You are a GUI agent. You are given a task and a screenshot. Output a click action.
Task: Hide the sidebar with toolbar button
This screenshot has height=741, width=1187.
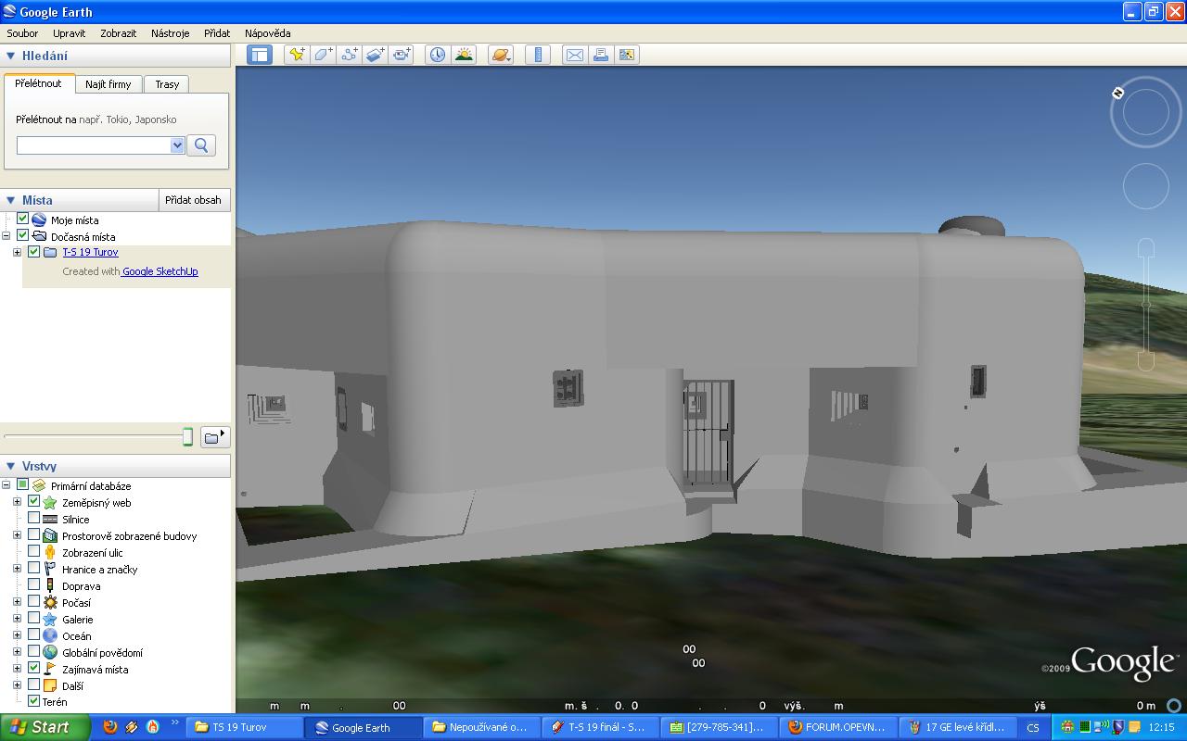(x=260, y=55)
